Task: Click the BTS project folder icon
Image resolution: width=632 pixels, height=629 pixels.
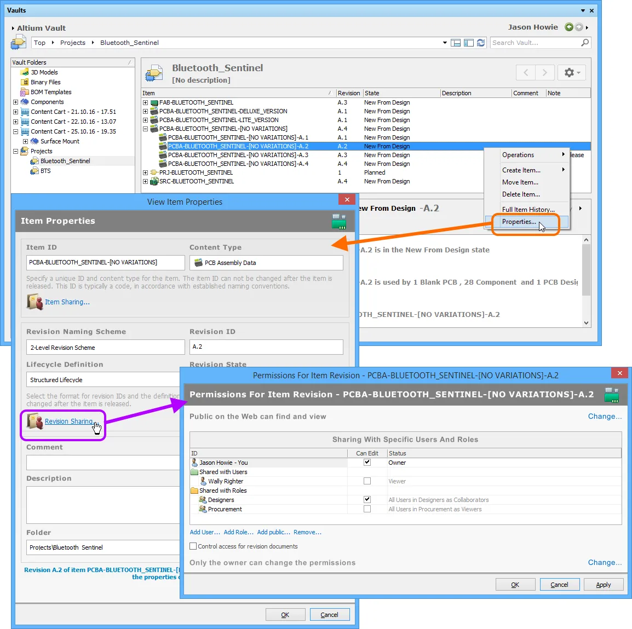Action: point(35,171)
